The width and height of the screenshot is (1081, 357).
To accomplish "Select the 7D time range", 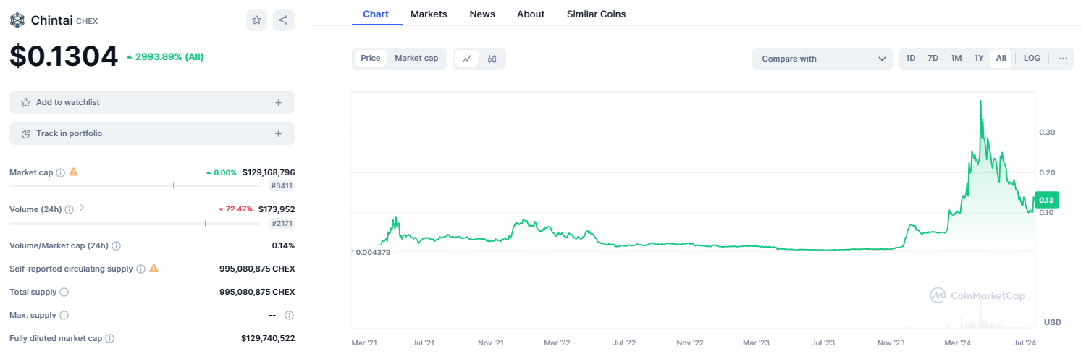I will (x=933, y=58).
